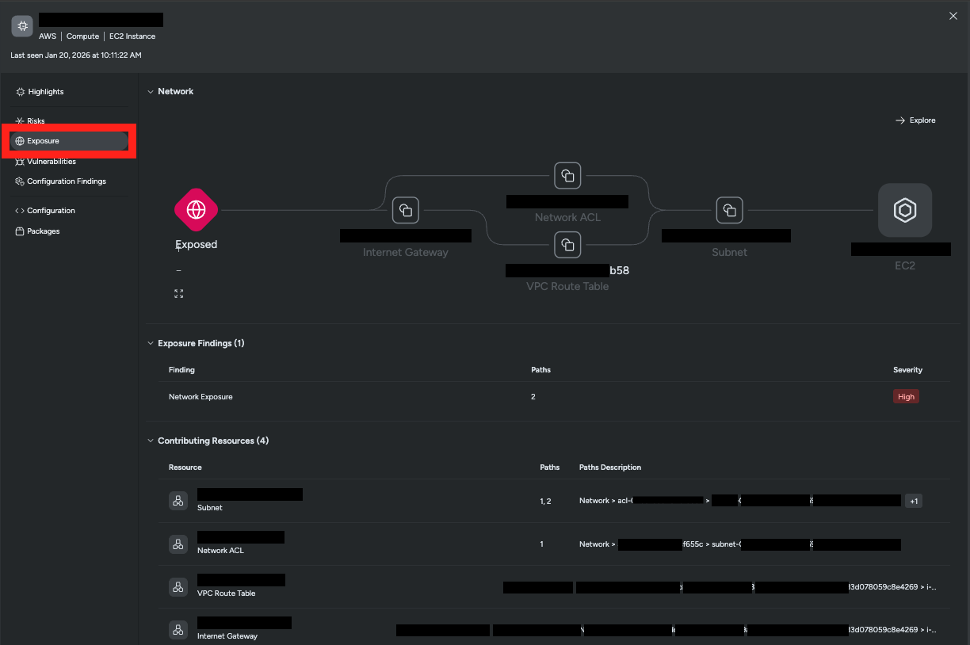Viewport: 970px width, 645px height.
Task: Open Configuration Findings in sidebar
Action: click(66, 181)
